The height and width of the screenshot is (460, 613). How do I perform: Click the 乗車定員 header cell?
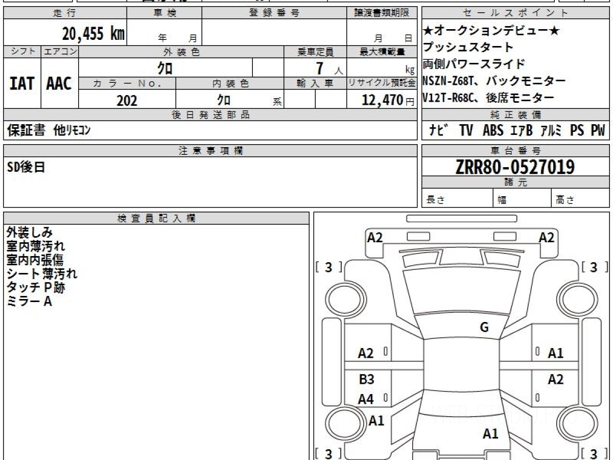315,52
